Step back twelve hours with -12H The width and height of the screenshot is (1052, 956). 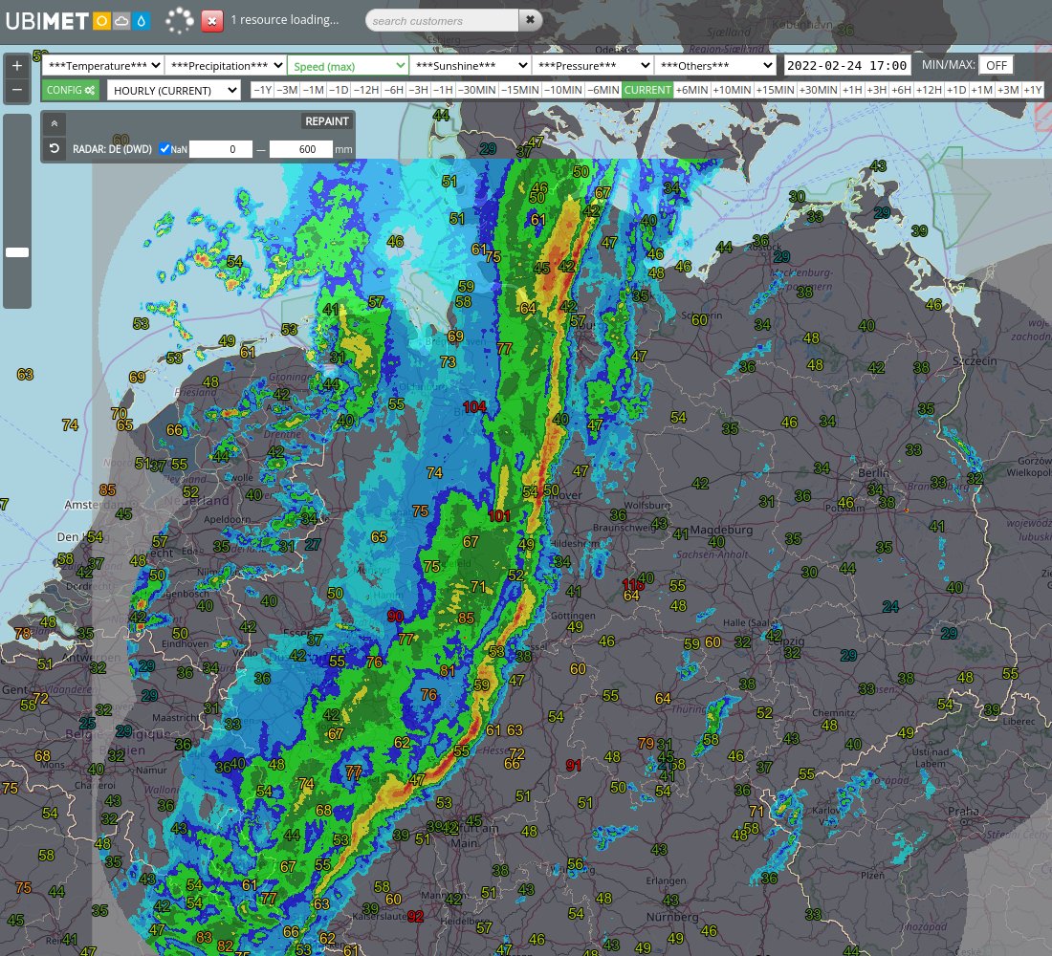pos(366,90)
